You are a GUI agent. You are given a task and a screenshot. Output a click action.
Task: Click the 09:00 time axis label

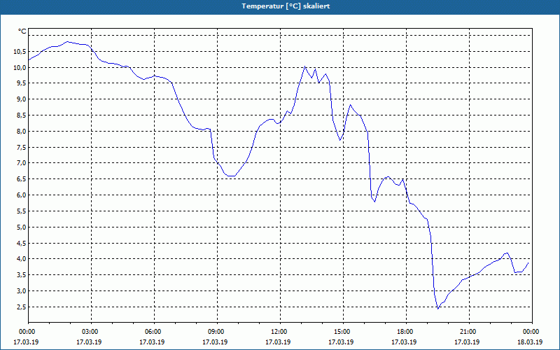[x=217, y=332]
